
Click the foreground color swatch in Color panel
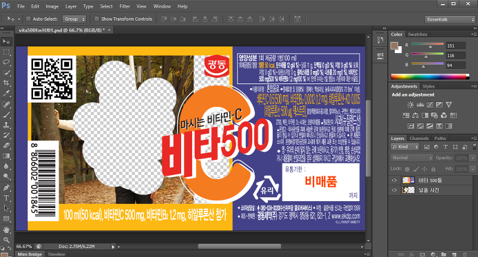(395, 45)
